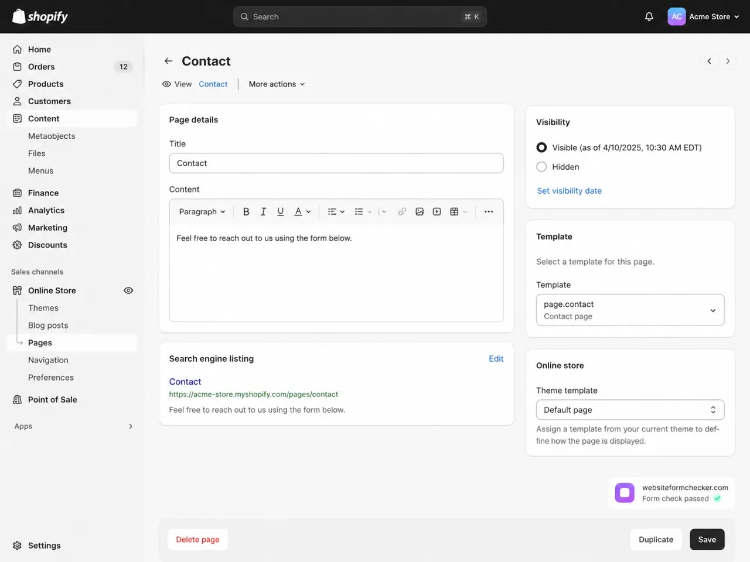Screen dimensions: 750x562
Task: Open Content in the sidebar
Action: pyautogui.click(x=72, y=118)
